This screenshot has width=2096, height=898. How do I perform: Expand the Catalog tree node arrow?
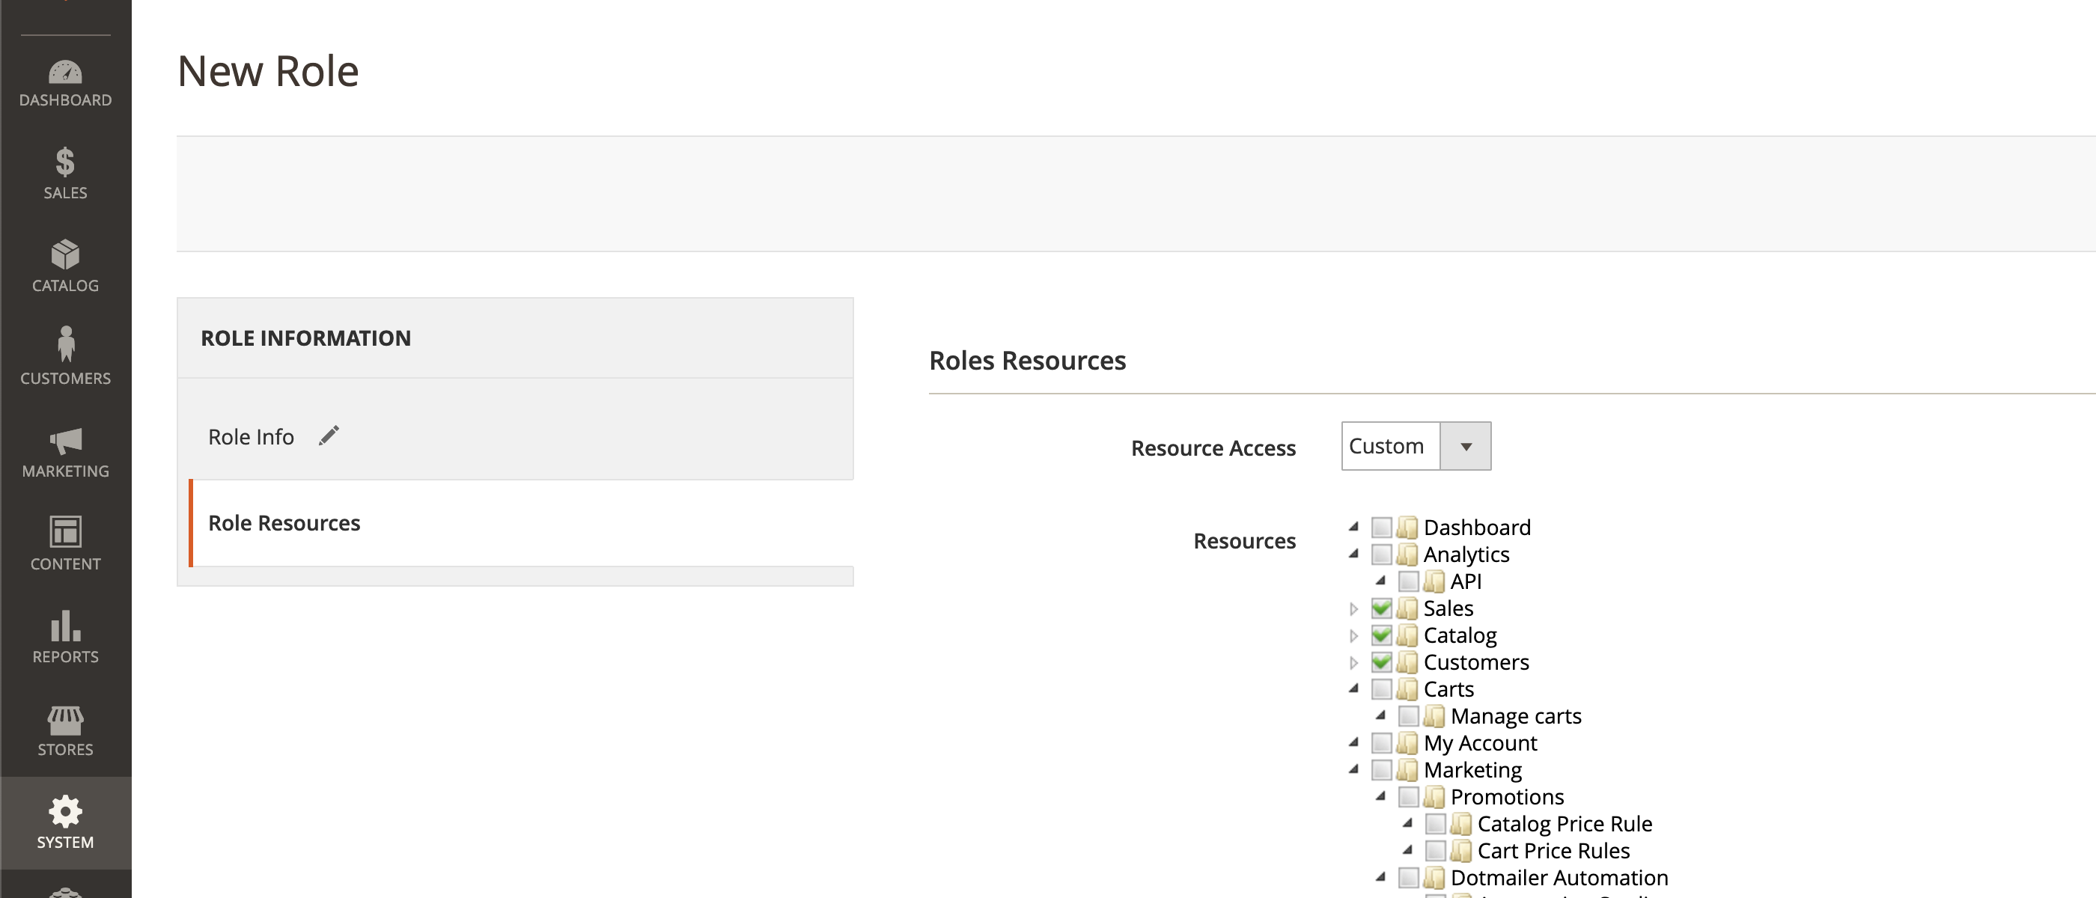point(1353,635)
